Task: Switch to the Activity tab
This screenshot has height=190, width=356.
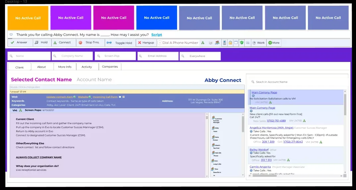Action: tap(87, 67)
